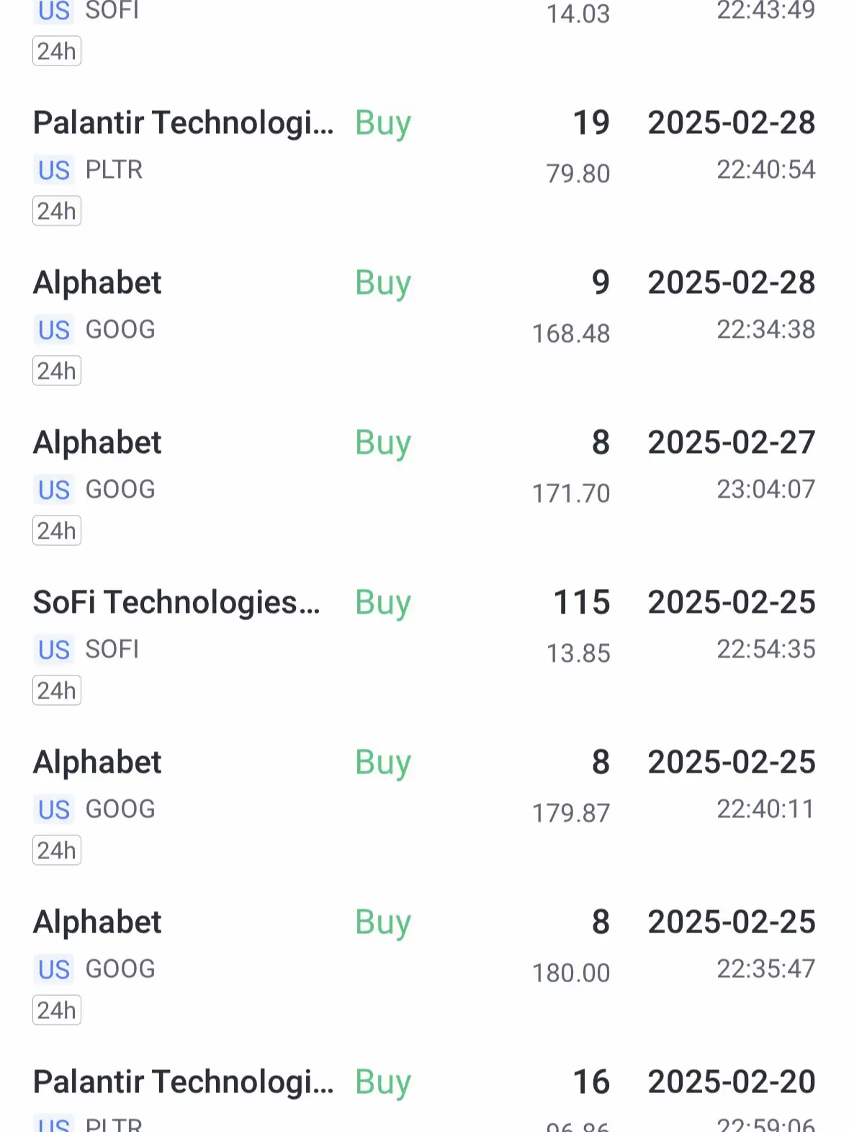Click the US badge next to PLTR at 79.80

tap(54, 171)
